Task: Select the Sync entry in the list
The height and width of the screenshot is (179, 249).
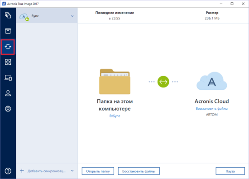Action: tap(47, 16)
